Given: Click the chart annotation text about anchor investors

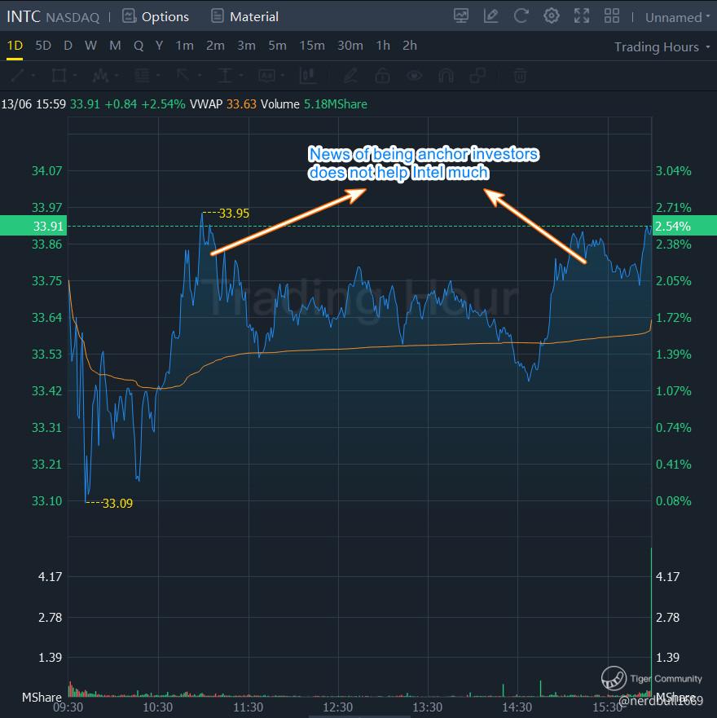Looking at the screenshot, I should click(423, 163).
